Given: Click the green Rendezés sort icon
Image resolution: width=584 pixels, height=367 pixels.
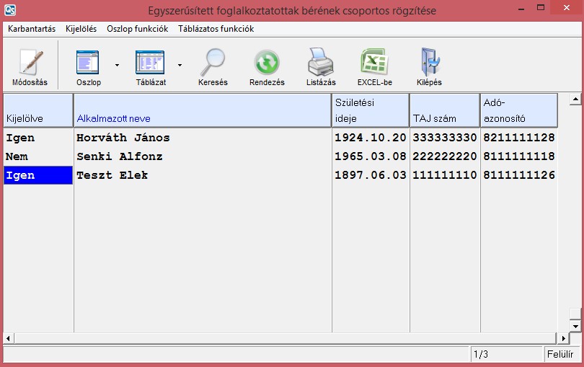Looking at the screenshot, I should tap(267, 63).
